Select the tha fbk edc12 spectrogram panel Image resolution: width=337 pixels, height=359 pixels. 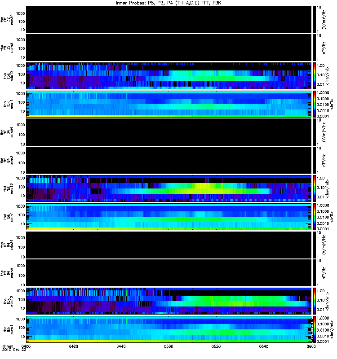pyautogui.click(x=169, y=75)
